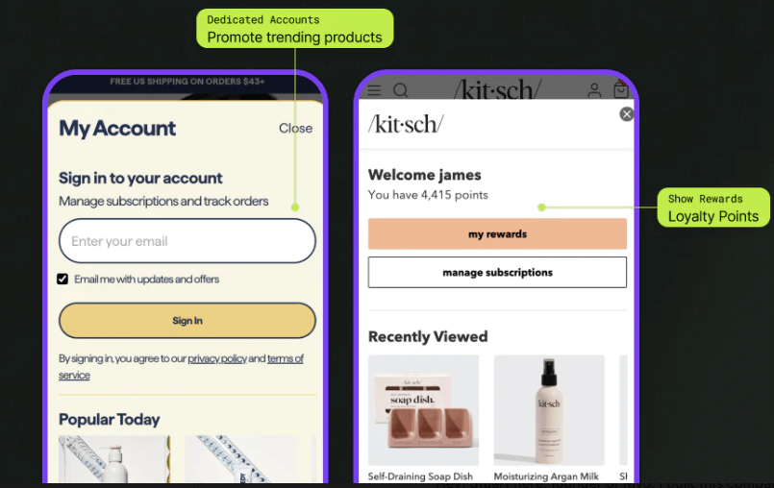Uncheck Email me with updates and offers
The height and width of the screenshot is (488, 774).
62,280
